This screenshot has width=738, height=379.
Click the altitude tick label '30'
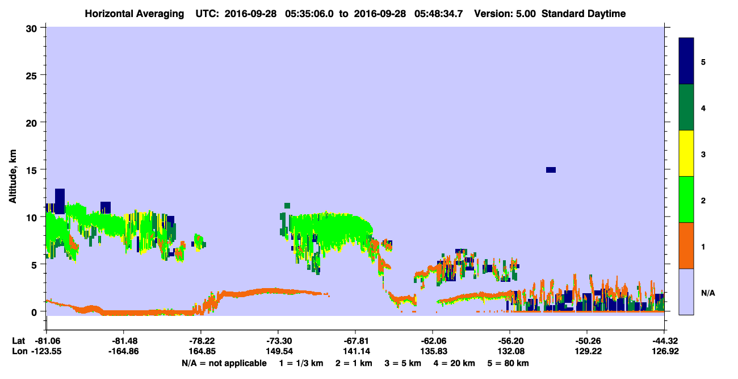point(33,28)
